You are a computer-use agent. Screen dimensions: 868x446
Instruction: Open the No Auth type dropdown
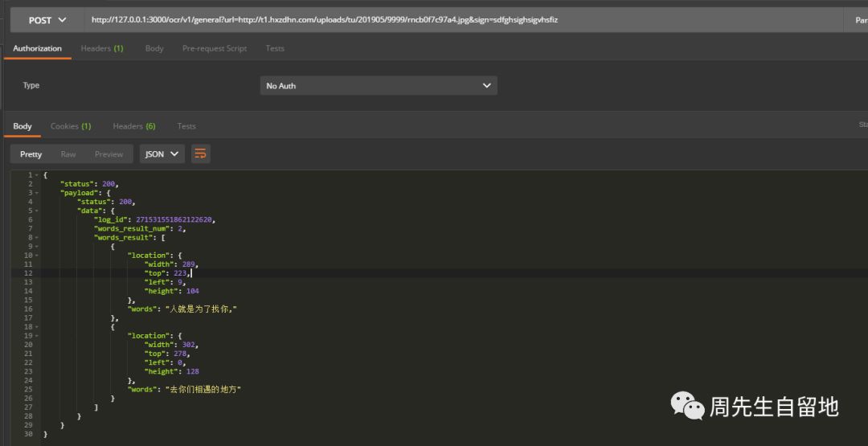tap(378, 86)
